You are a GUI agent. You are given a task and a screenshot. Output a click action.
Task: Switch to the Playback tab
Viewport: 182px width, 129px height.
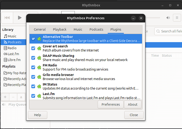60,29
